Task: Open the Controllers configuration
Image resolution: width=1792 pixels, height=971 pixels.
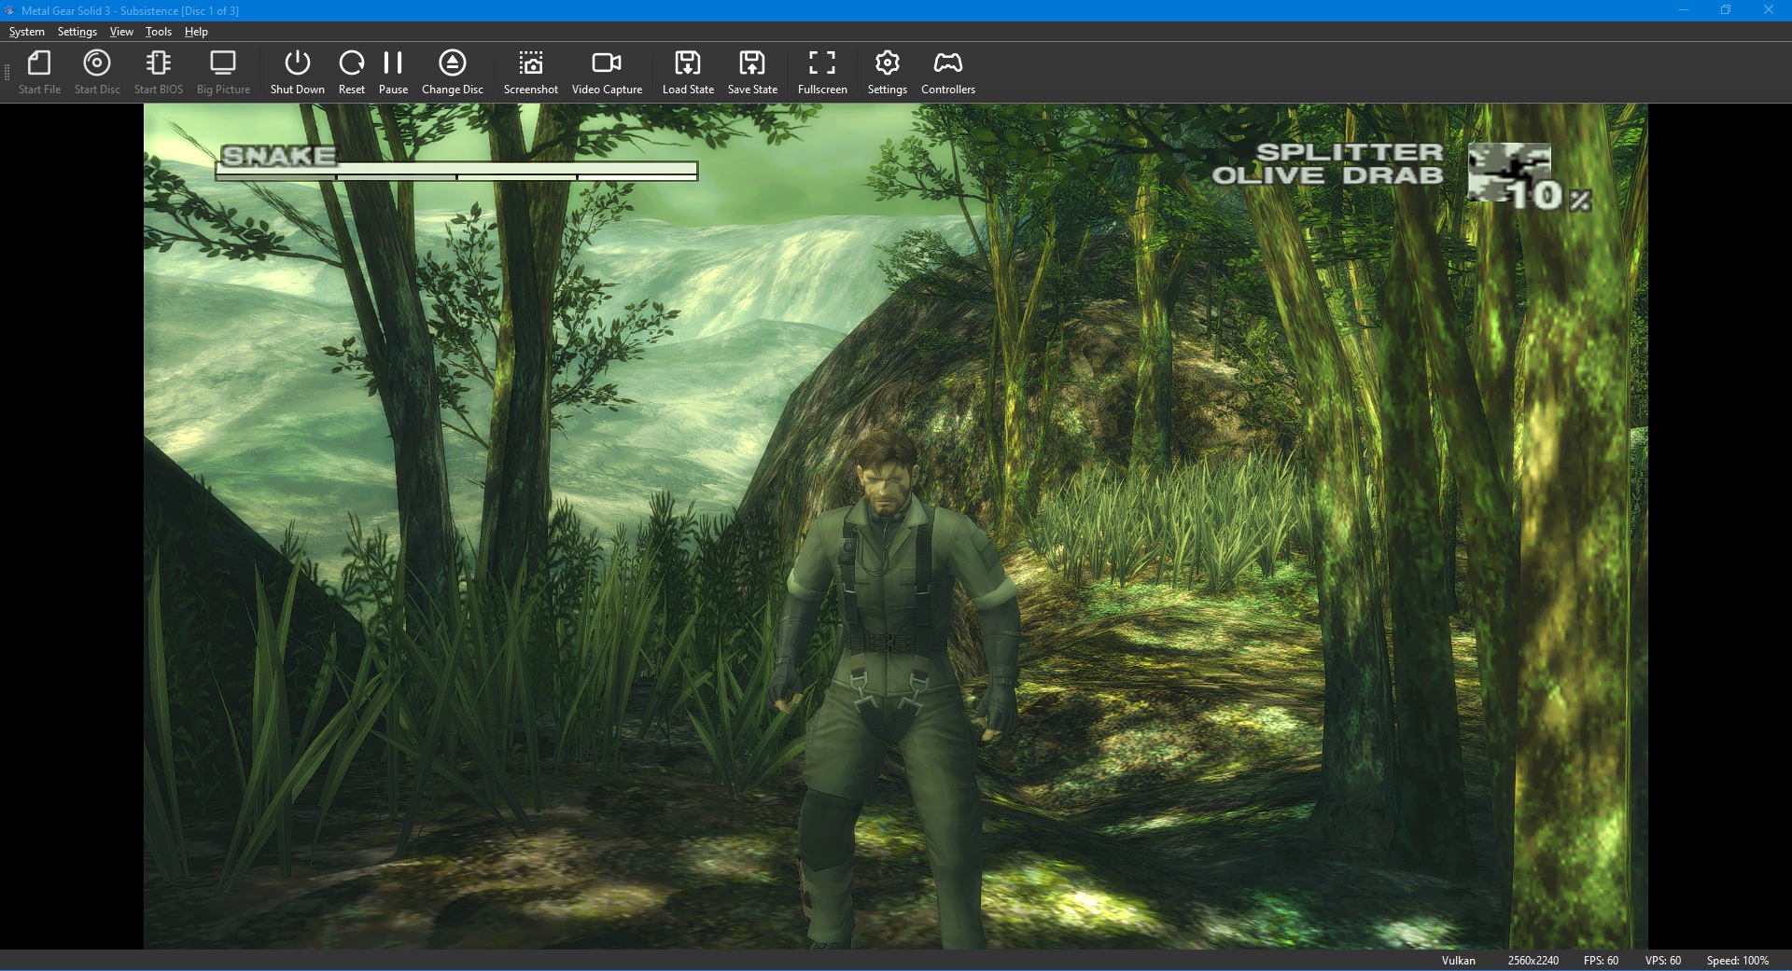Action: pyautogui.click(x=947, y=63)
